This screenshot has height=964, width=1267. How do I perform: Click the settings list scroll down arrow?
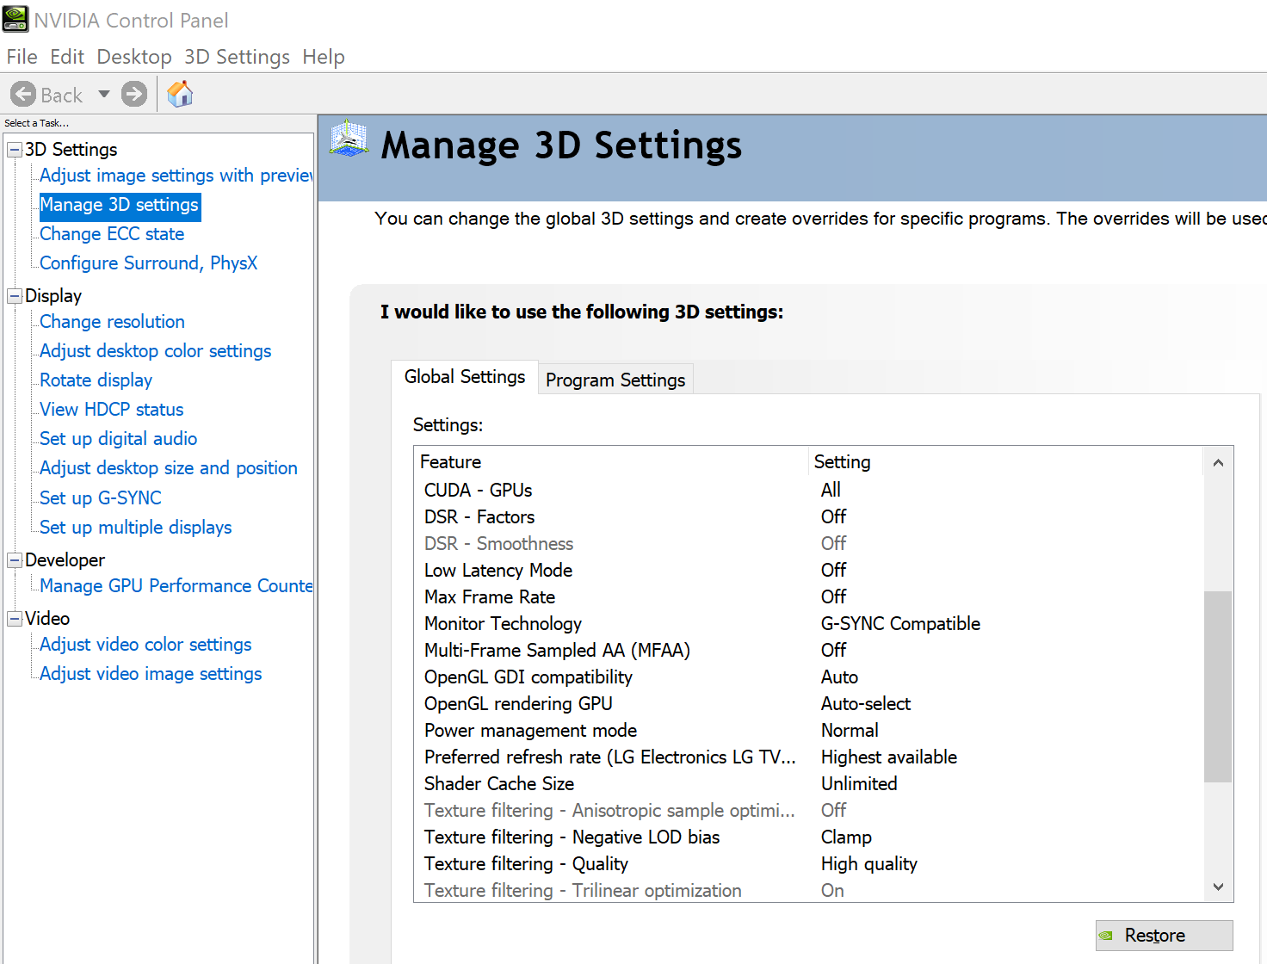pos(1218,887)
